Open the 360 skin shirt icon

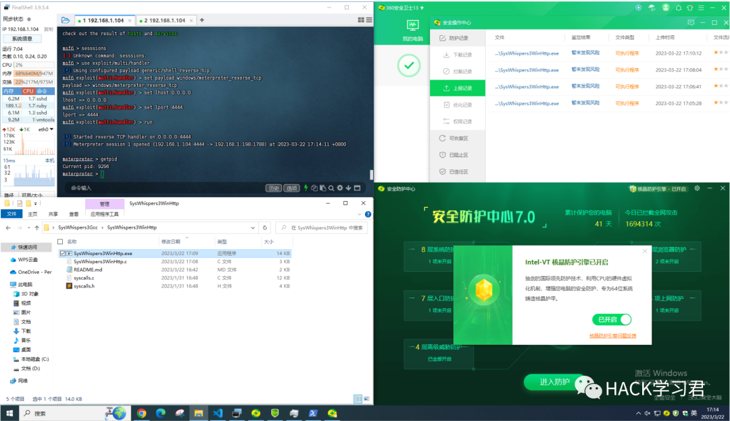pyautogui.click(x=690, y=7)
